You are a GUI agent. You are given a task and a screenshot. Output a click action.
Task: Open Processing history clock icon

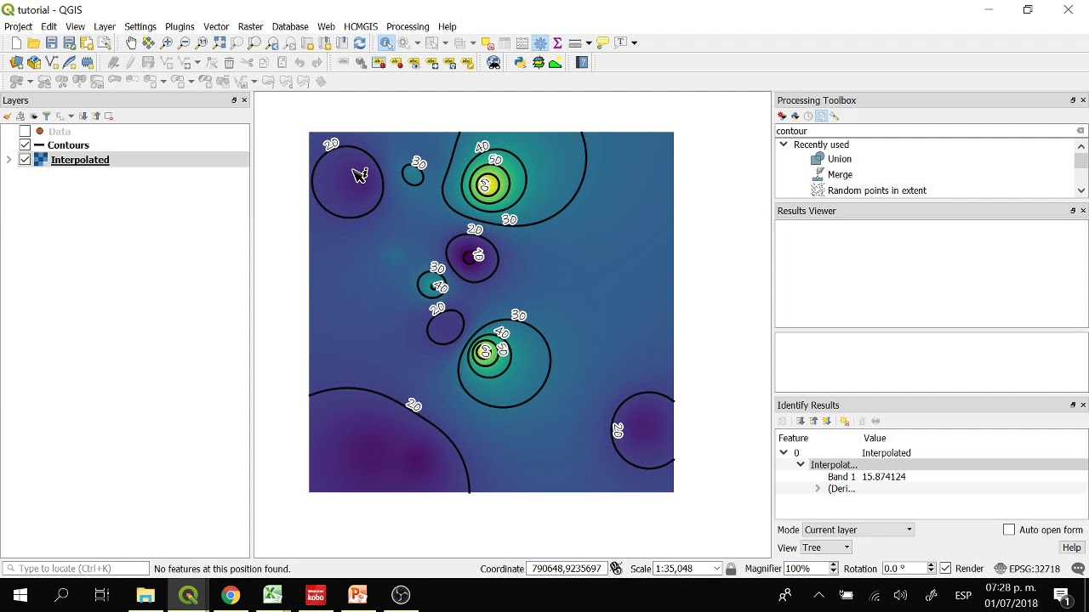coord(808,116)
